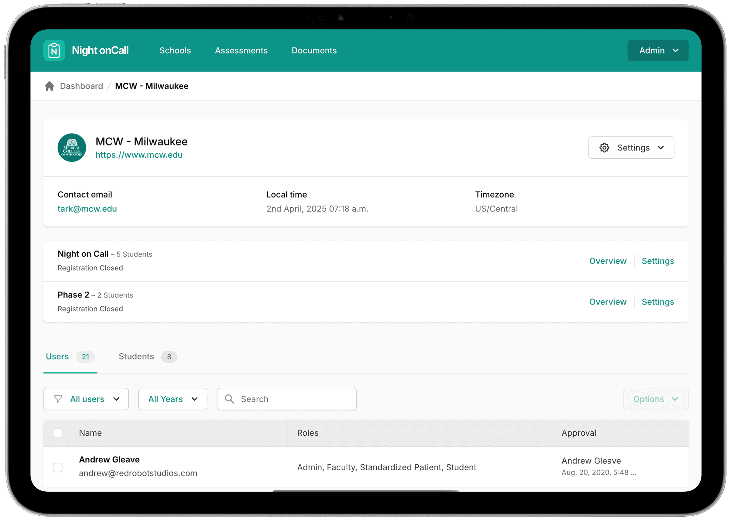Screen dimensions: 732x521
Task: Click the magnifying glass search icon
Action: pyautogui.click(x=229, y=399)
